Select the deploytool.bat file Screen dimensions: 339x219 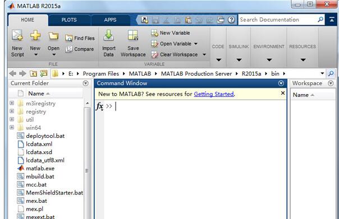coord(41,136)
